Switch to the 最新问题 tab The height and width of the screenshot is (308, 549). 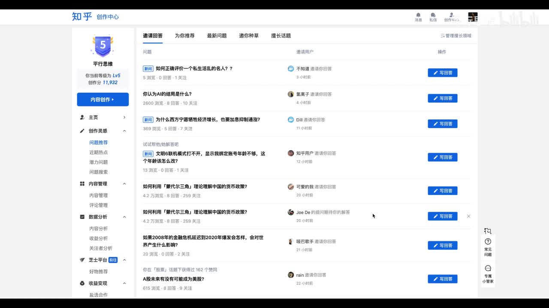[x=217, y=36]
